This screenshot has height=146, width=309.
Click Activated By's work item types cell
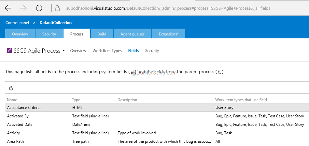(x=260, y=116)
